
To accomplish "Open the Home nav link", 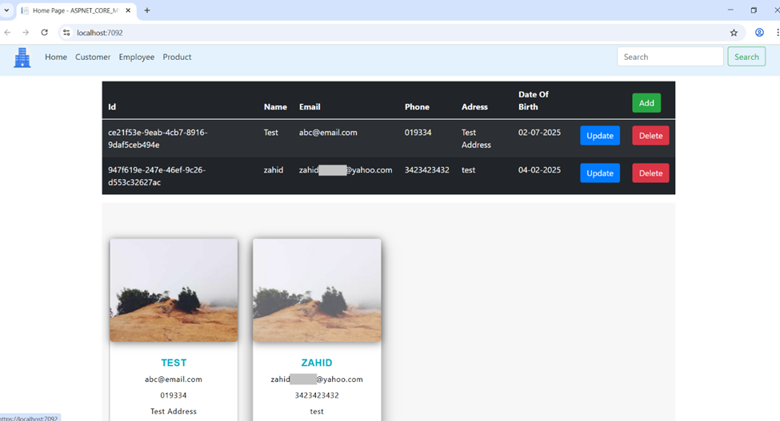I will [x=56, y=58].
